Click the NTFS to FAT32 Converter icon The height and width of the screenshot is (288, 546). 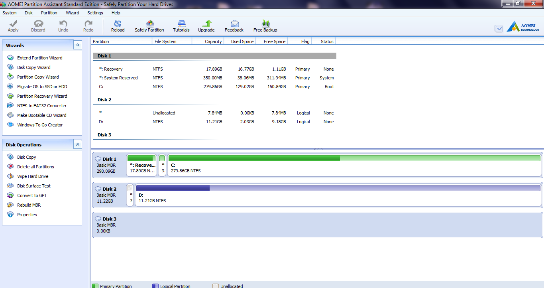click(x=10, y=106)
